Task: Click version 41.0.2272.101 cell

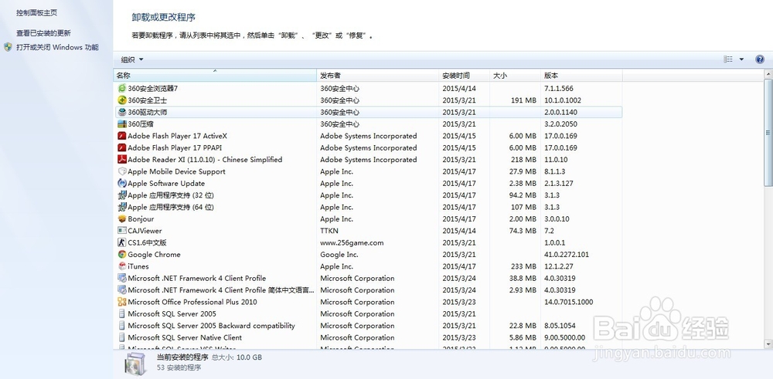Action: [x=567, y=255]
